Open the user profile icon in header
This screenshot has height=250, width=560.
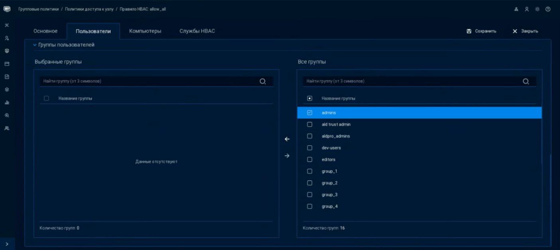(x=527, y=9)
